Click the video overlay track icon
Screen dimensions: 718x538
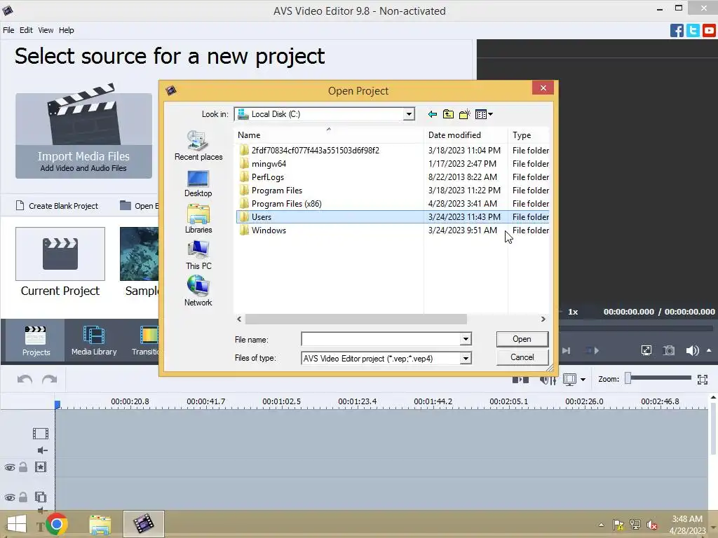[40, 497]
